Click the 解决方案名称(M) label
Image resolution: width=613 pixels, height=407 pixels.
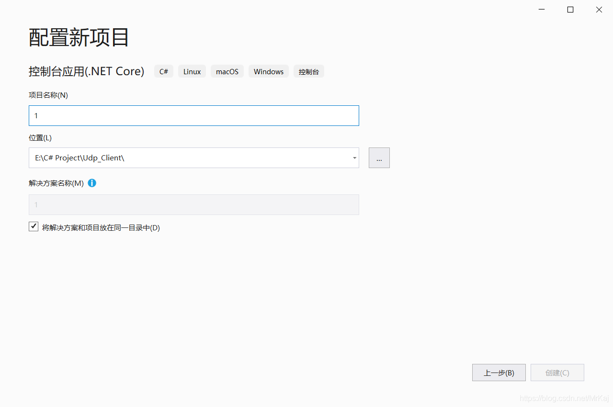click(x=57, y=183)
